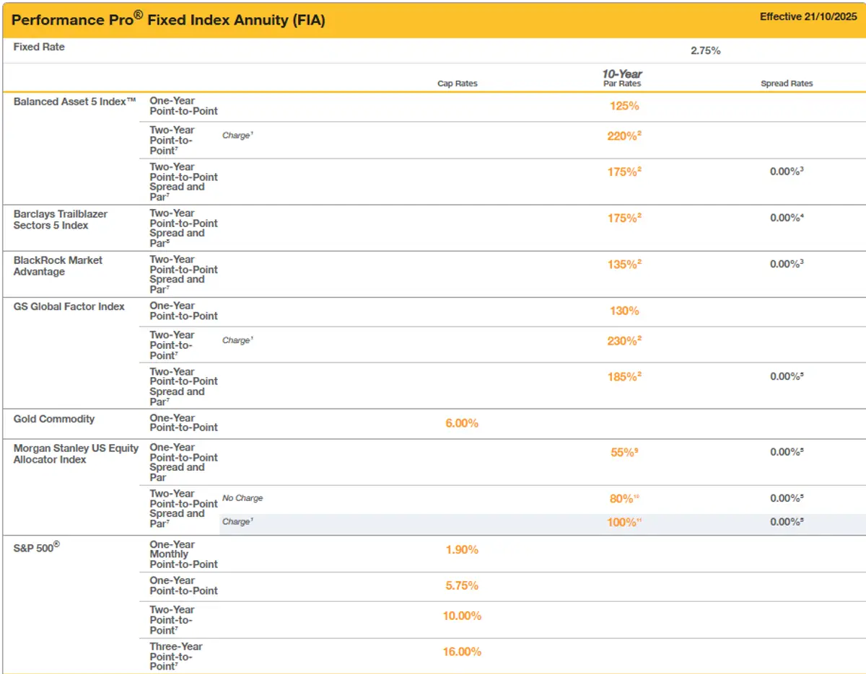866x674 pixels.
Task: Click the Spread Rates column header
Action: click(x=787, y=83)
